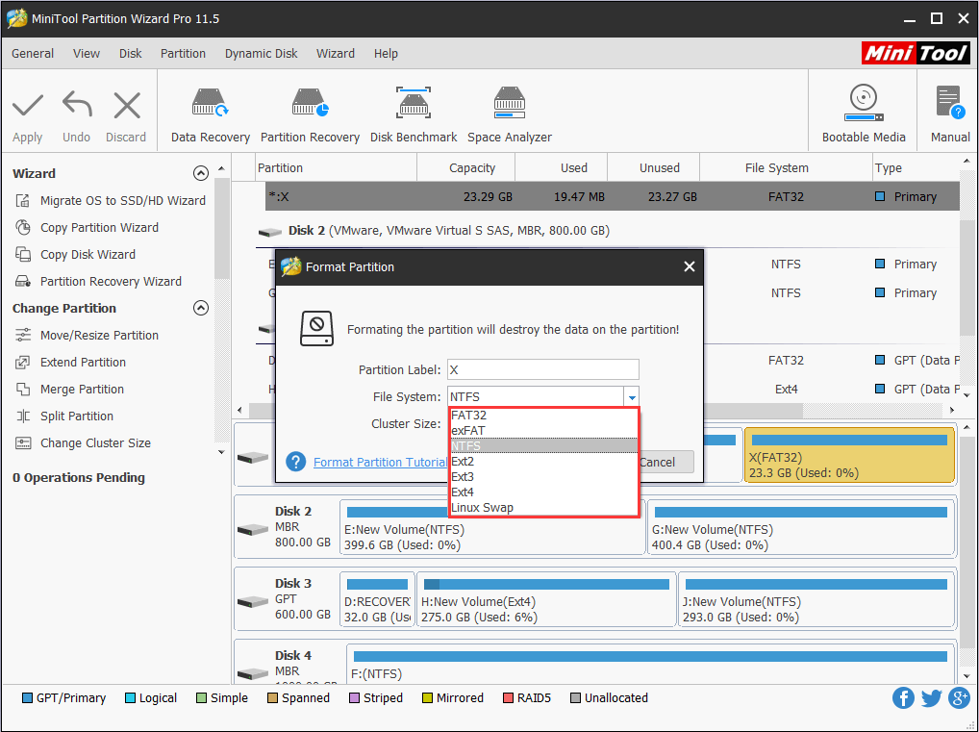Select G:New Volume(NTFS) partition block

[x=802, y=526]
